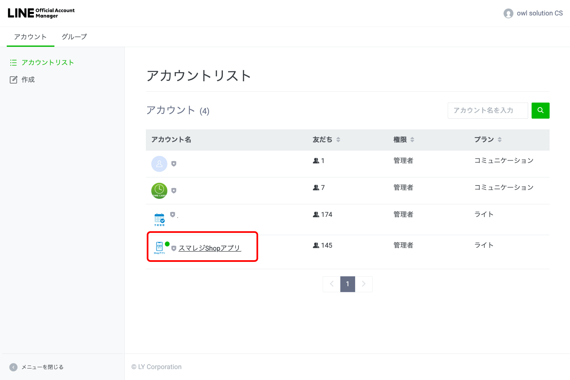Sort by 権限 column arrows
This screenshot has width=570, height=380.
(412, 140)
